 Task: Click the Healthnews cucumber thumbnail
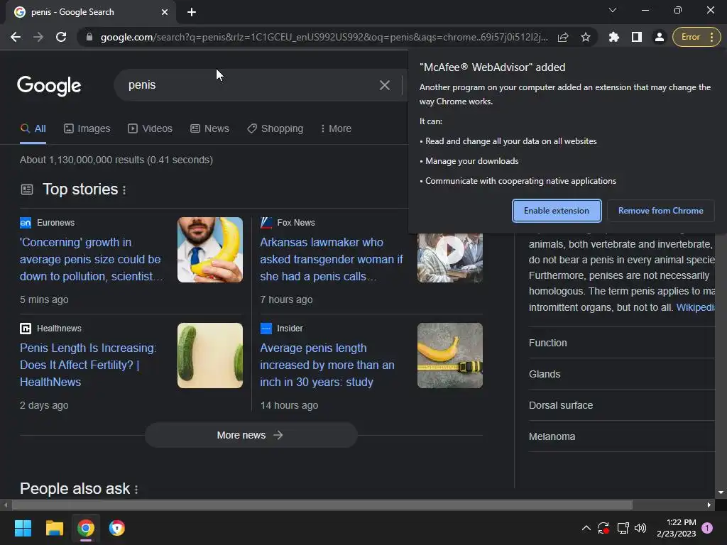click(210, 356)
